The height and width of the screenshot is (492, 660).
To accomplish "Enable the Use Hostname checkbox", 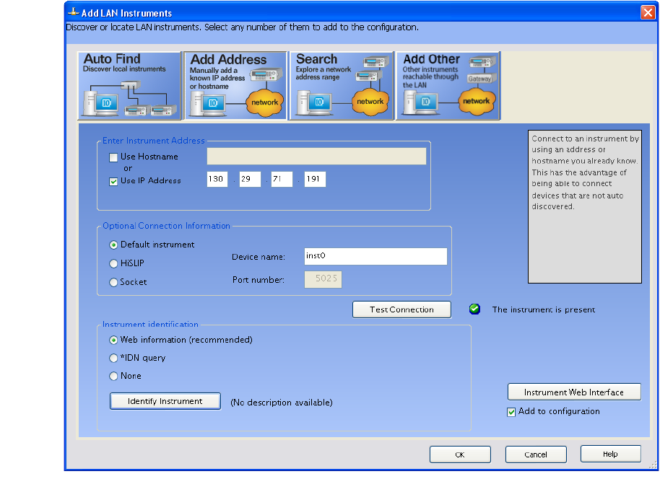I will click(x=113, y=157).
